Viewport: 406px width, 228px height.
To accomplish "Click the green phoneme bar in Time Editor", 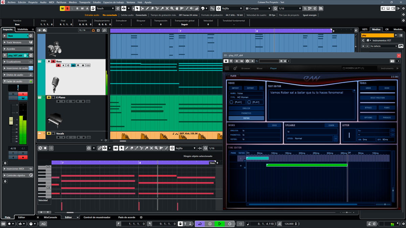I will 307,165.
